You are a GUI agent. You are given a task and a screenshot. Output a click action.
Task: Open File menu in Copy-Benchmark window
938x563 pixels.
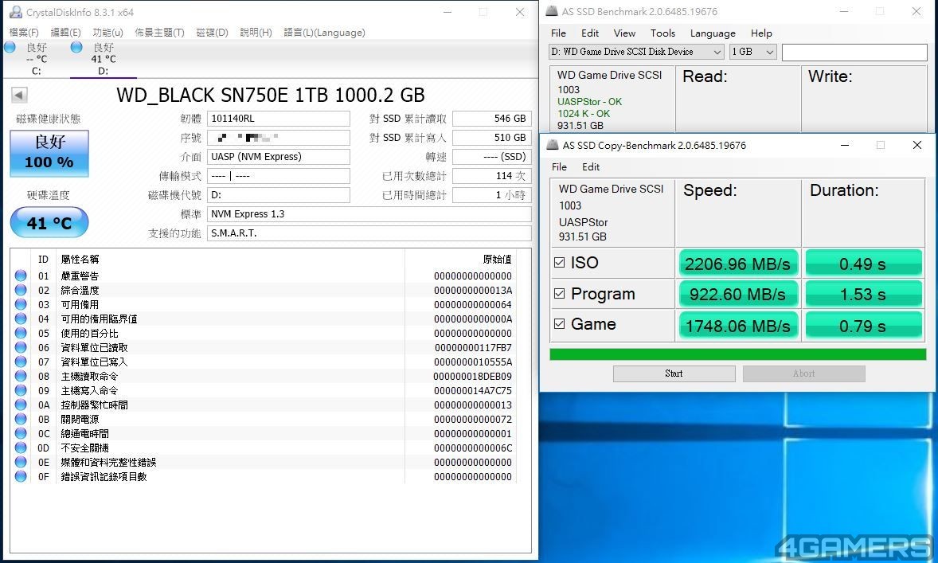coord(559,167)
